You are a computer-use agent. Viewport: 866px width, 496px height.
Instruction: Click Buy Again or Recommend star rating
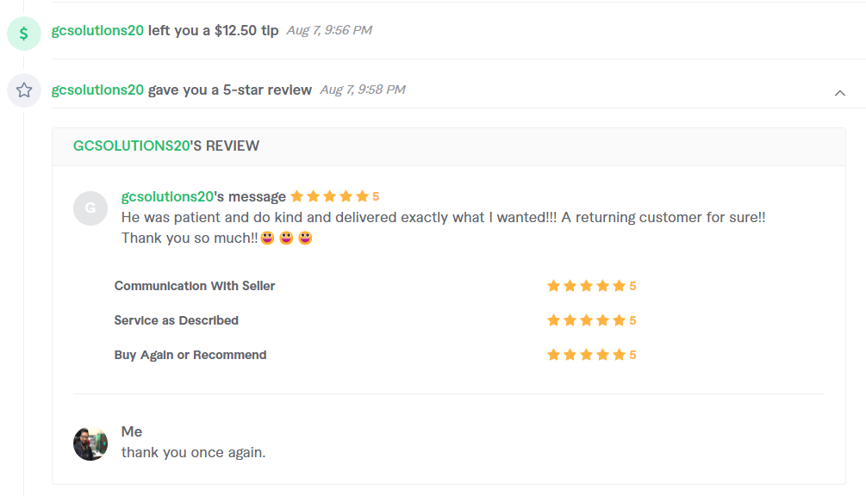[x=591, y=355]
